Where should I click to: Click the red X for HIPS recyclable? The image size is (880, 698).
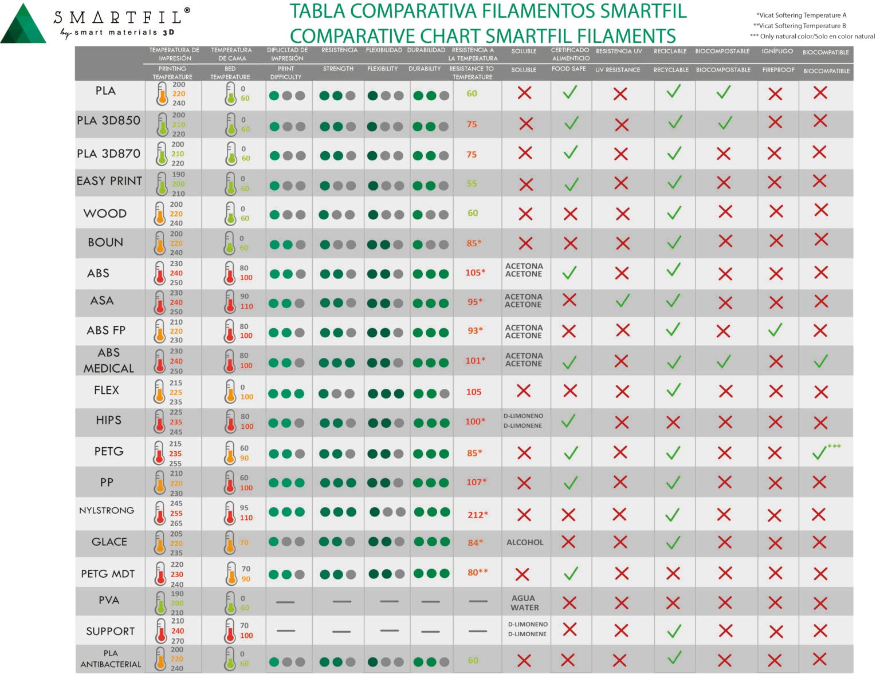tap(673, 423)
